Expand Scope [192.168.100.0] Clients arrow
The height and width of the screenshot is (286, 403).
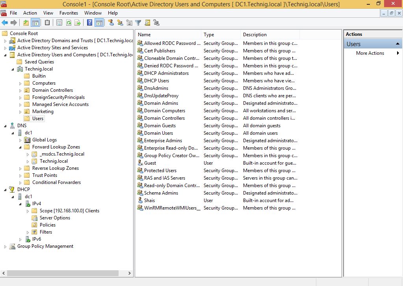[x=28, y=211]
